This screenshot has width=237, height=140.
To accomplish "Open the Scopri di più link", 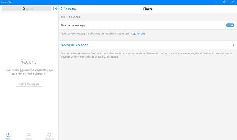I will [138, 33].
